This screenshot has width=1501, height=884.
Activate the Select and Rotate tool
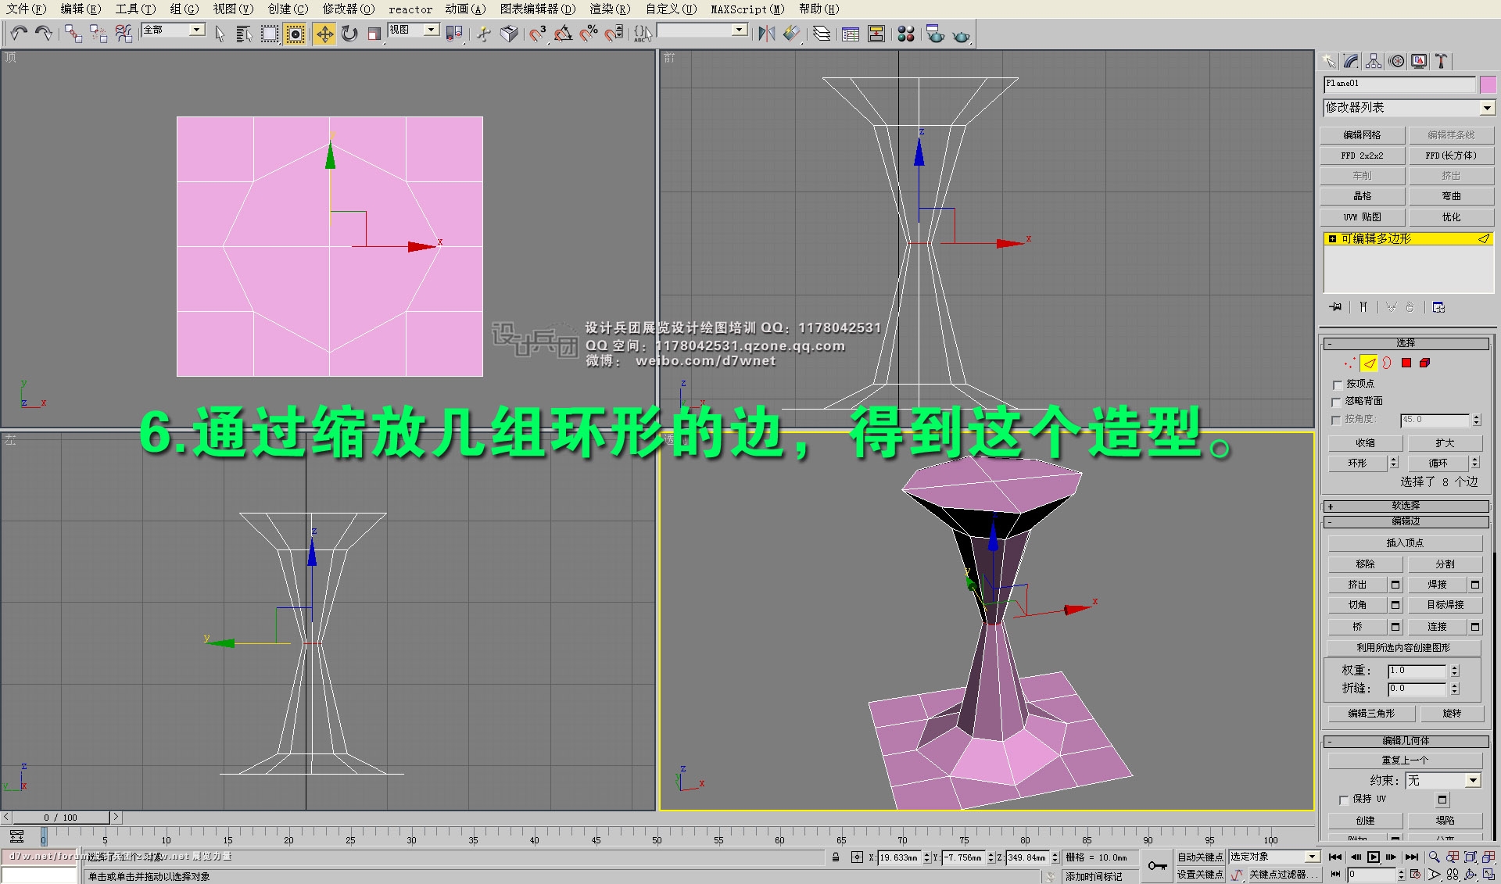tap(349, 34)
